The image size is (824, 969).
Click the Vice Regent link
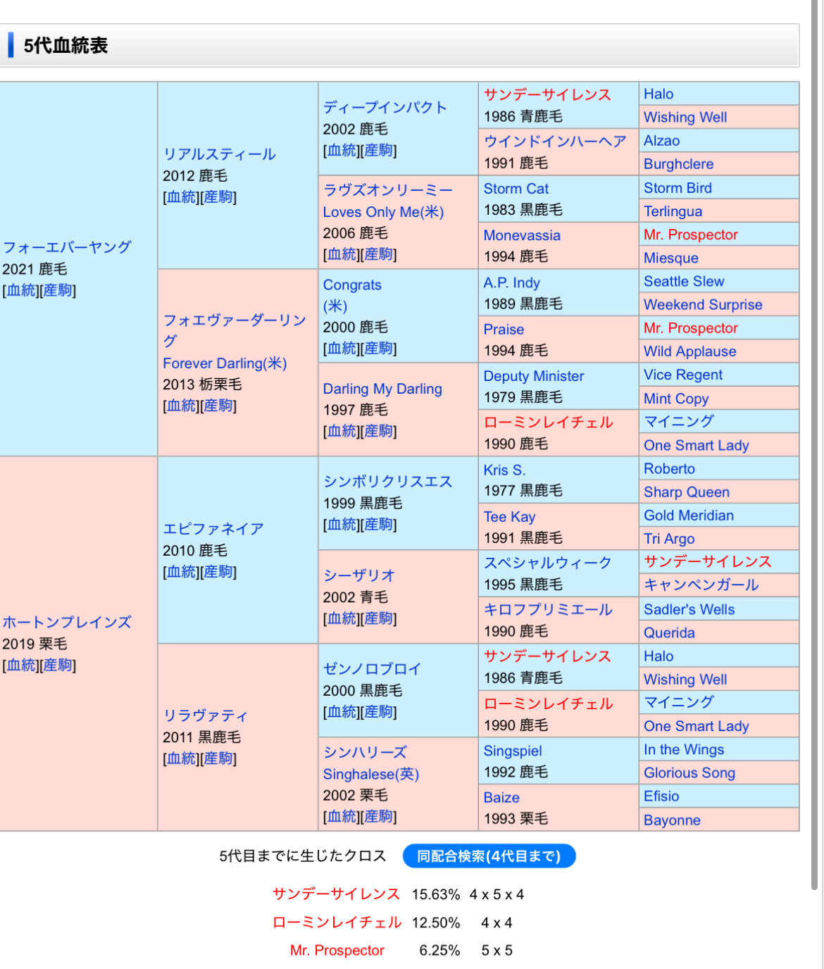coord(683,375)
